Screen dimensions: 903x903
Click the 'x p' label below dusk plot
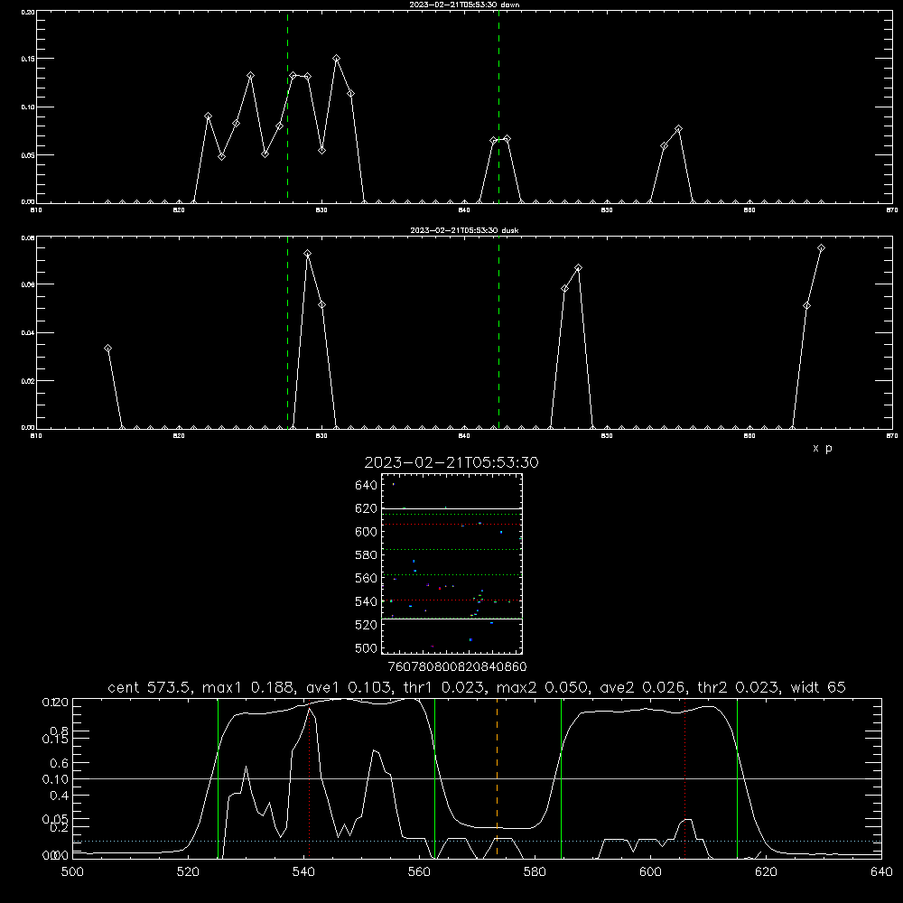tap(823, 448)
